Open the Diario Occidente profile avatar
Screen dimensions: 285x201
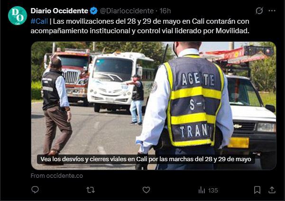pyautogui.click(x=18, y=16)
